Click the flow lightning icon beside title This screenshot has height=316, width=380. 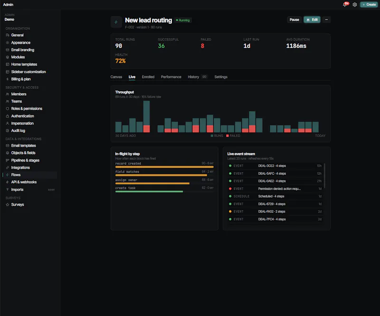(x=116, y=22)
